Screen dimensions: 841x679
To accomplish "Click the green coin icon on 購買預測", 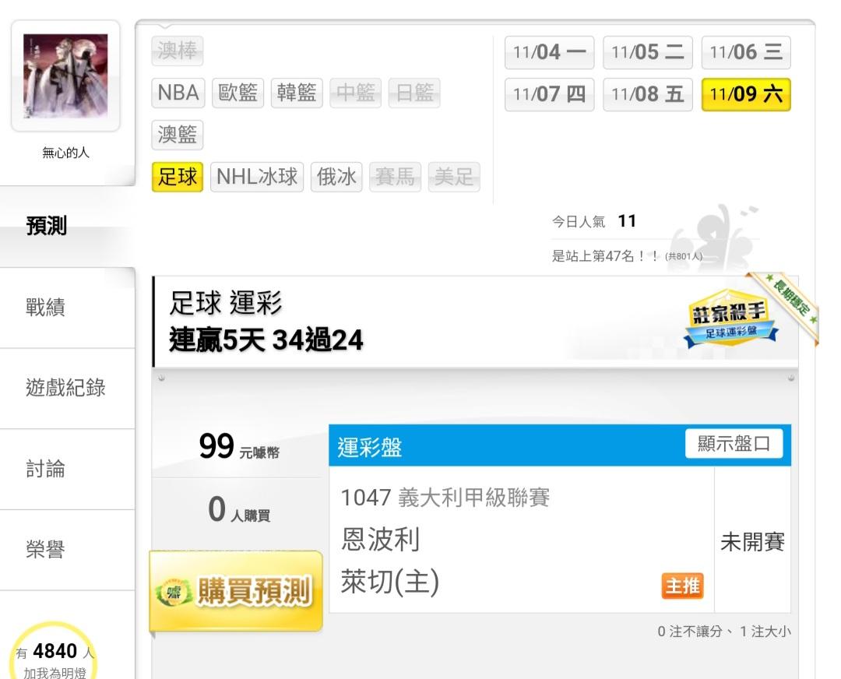I will coord(173,592).
